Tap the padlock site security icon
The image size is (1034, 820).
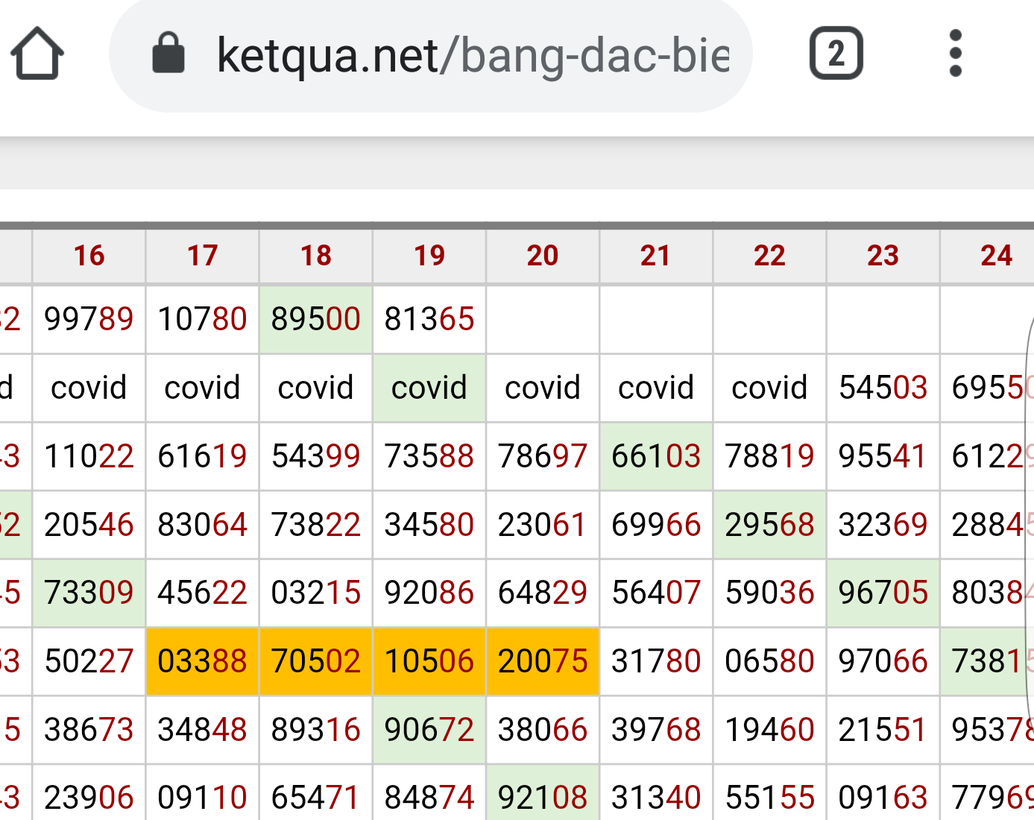[168, 54]
